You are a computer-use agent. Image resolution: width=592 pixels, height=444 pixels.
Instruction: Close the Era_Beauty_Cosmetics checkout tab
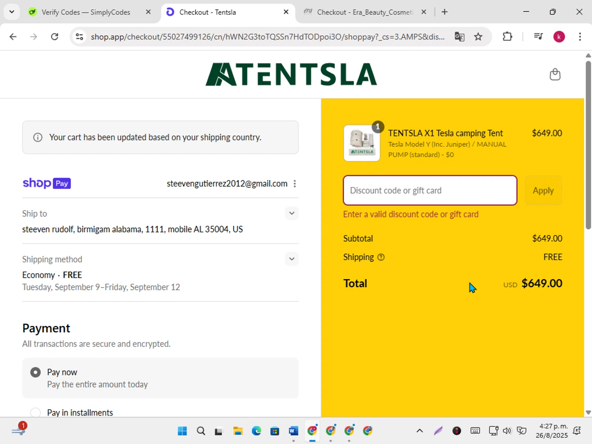(x=423, y=12)
